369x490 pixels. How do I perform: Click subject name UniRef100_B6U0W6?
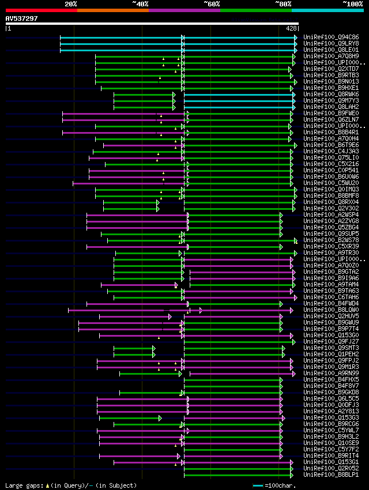point(331,176)
